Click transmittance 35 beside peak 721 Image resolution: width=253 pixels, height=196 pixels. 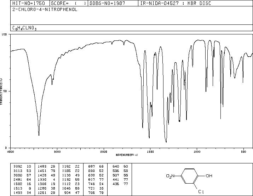[x=101, y=189]
